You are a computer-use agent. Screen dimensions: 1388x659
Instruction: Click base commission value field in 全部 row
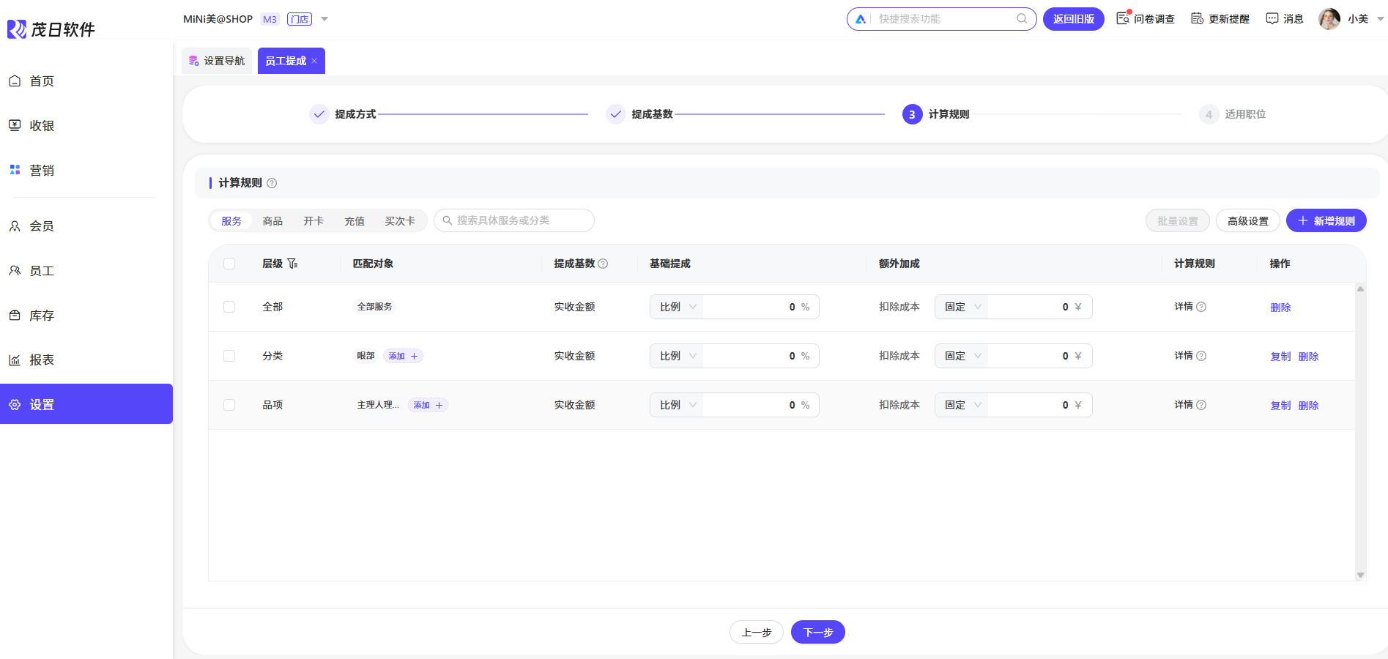coord(760,307)
